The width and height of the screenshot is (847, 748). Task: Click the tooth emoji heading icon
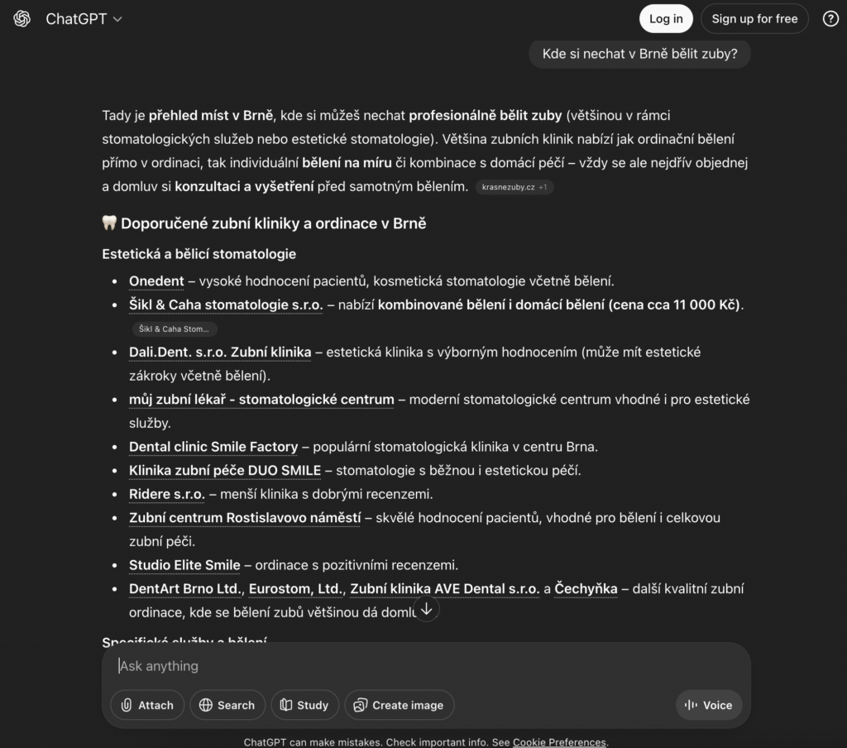pyautogui.click(x=109, y=223)
